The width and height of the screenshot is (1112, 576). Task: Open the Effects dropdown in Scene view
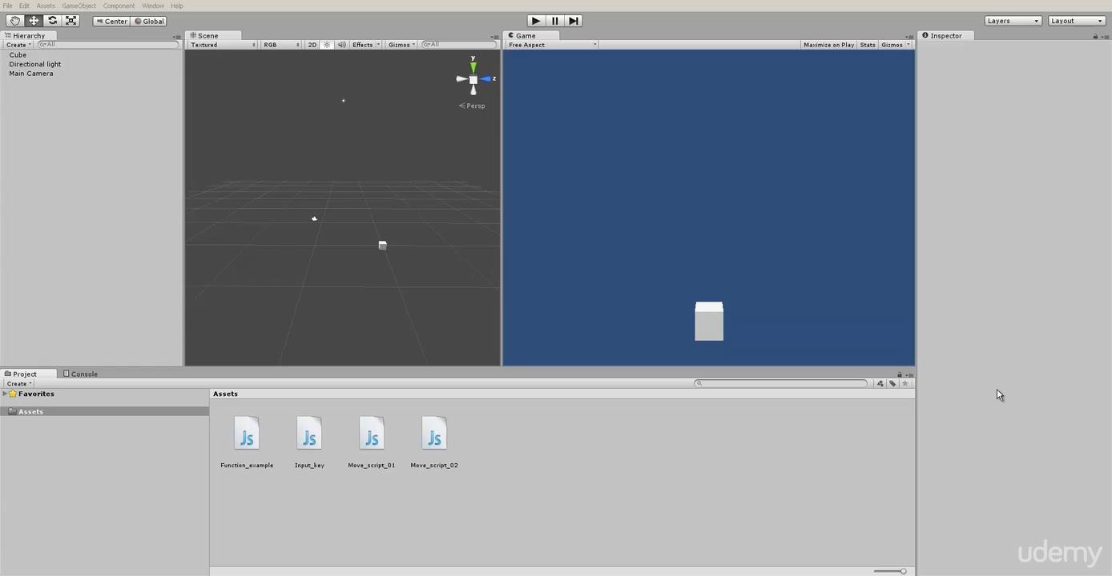pyautogui.click(x=363, y=45)
